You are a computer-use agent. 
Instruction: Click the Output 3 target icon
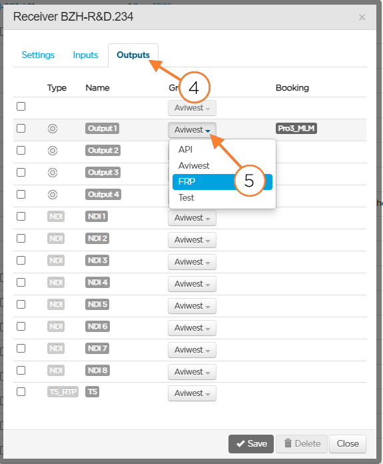[x=53, y=173]
